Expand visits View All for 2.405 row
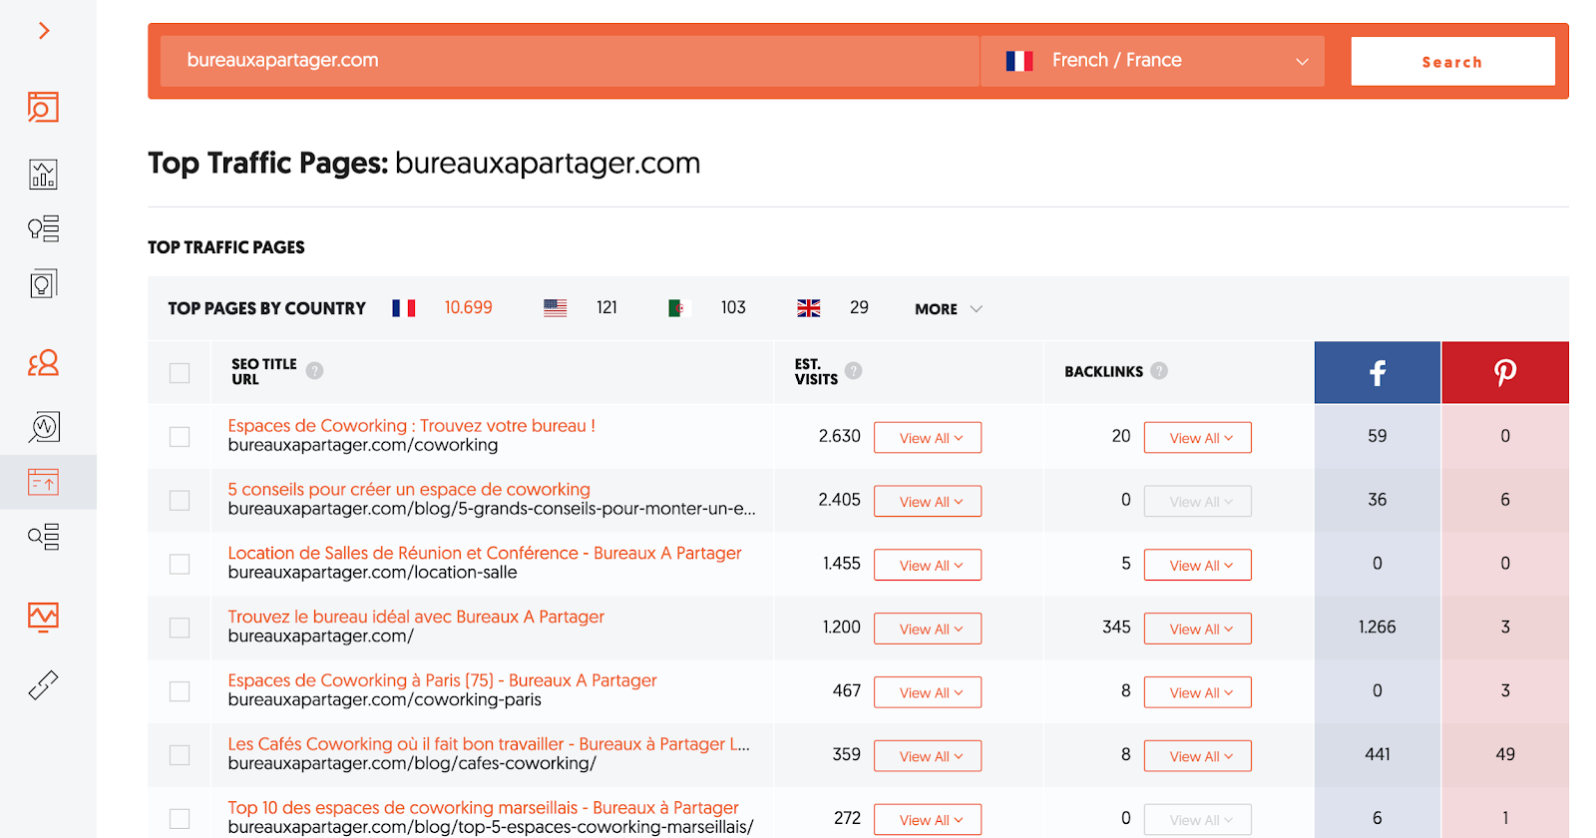 click(x=928, y=502)
